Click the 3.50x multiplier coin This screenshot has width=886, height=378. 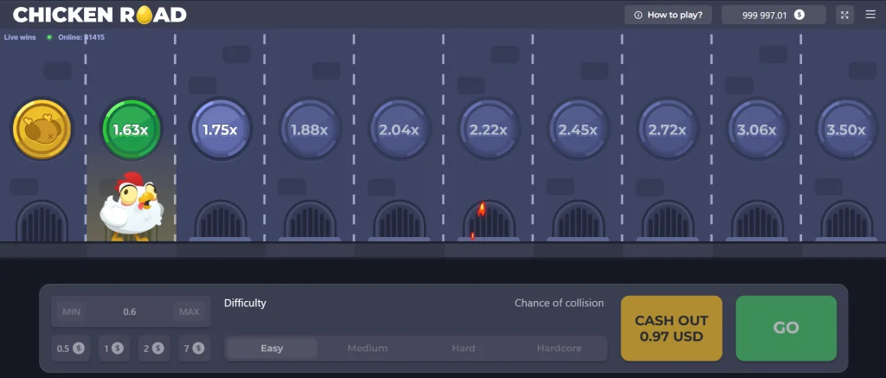tap(845, 130)
